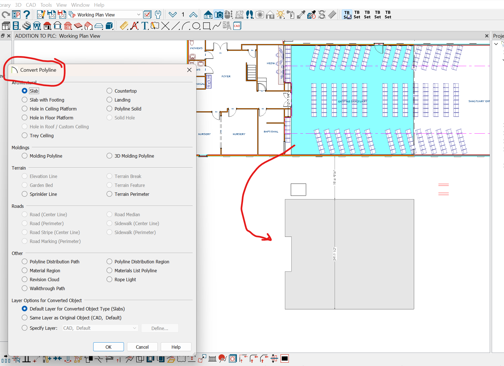Viewport: 504px width, 366px height.
Task: Click OK in Convert Polyline dialog
Action: [108, 347]
